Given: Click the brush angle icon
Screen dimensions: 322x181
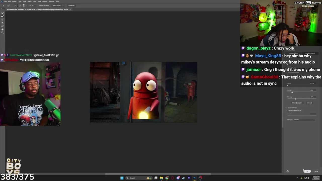Looking at the screenshot, I should [x=30, y=6].
